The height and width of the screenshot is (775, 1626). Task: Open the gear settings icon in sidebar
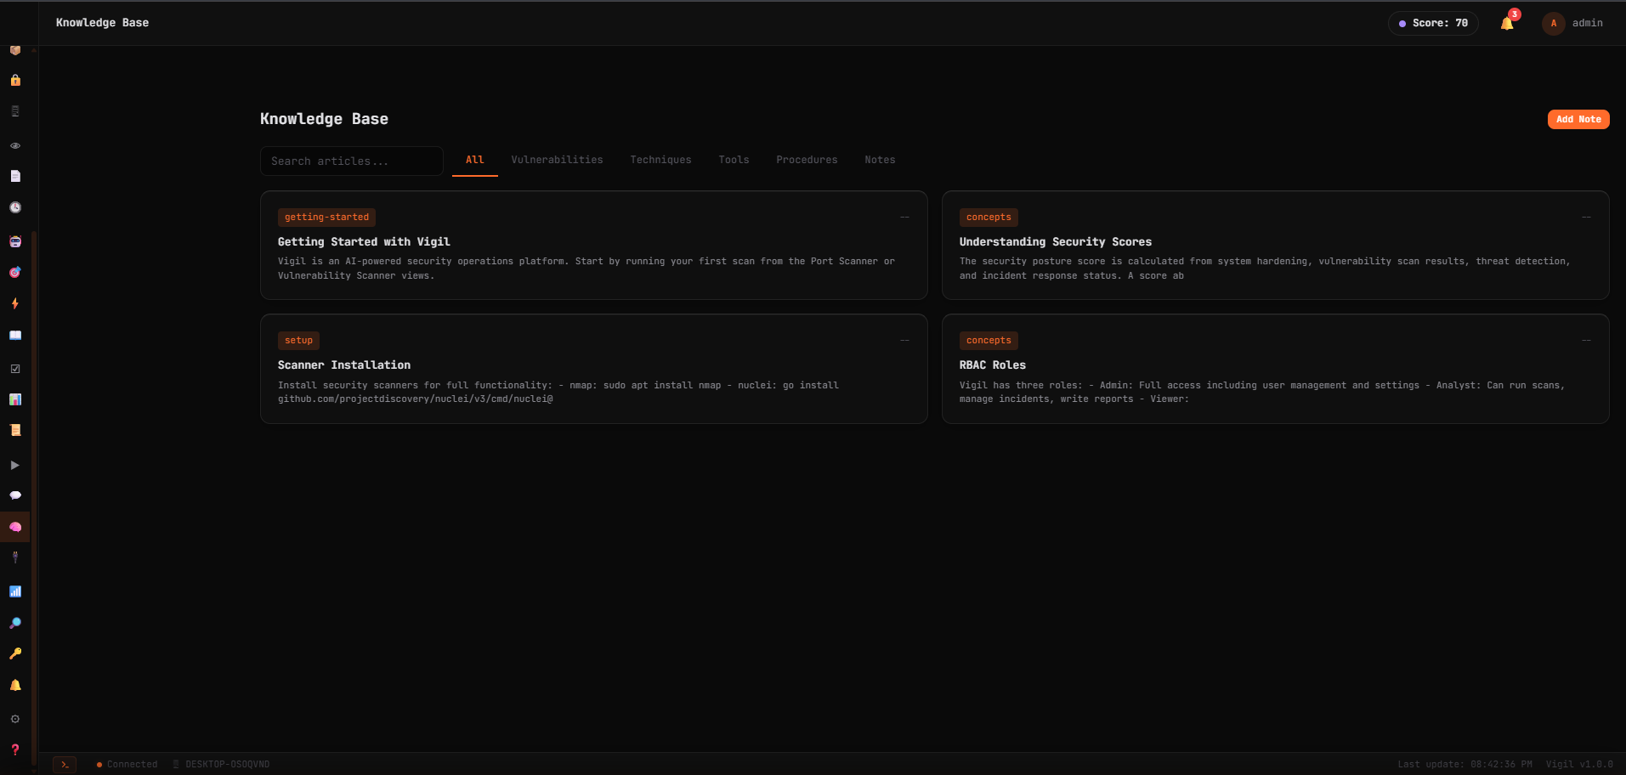15,718
